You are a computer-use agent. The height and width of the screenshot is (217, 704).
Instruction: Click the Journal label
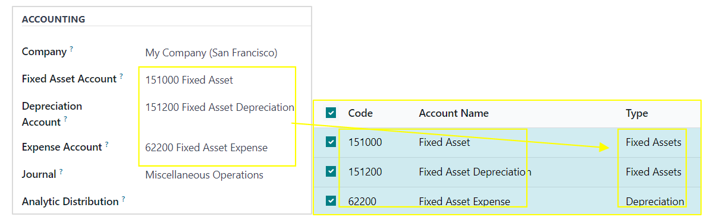click(x=39, y=174)
